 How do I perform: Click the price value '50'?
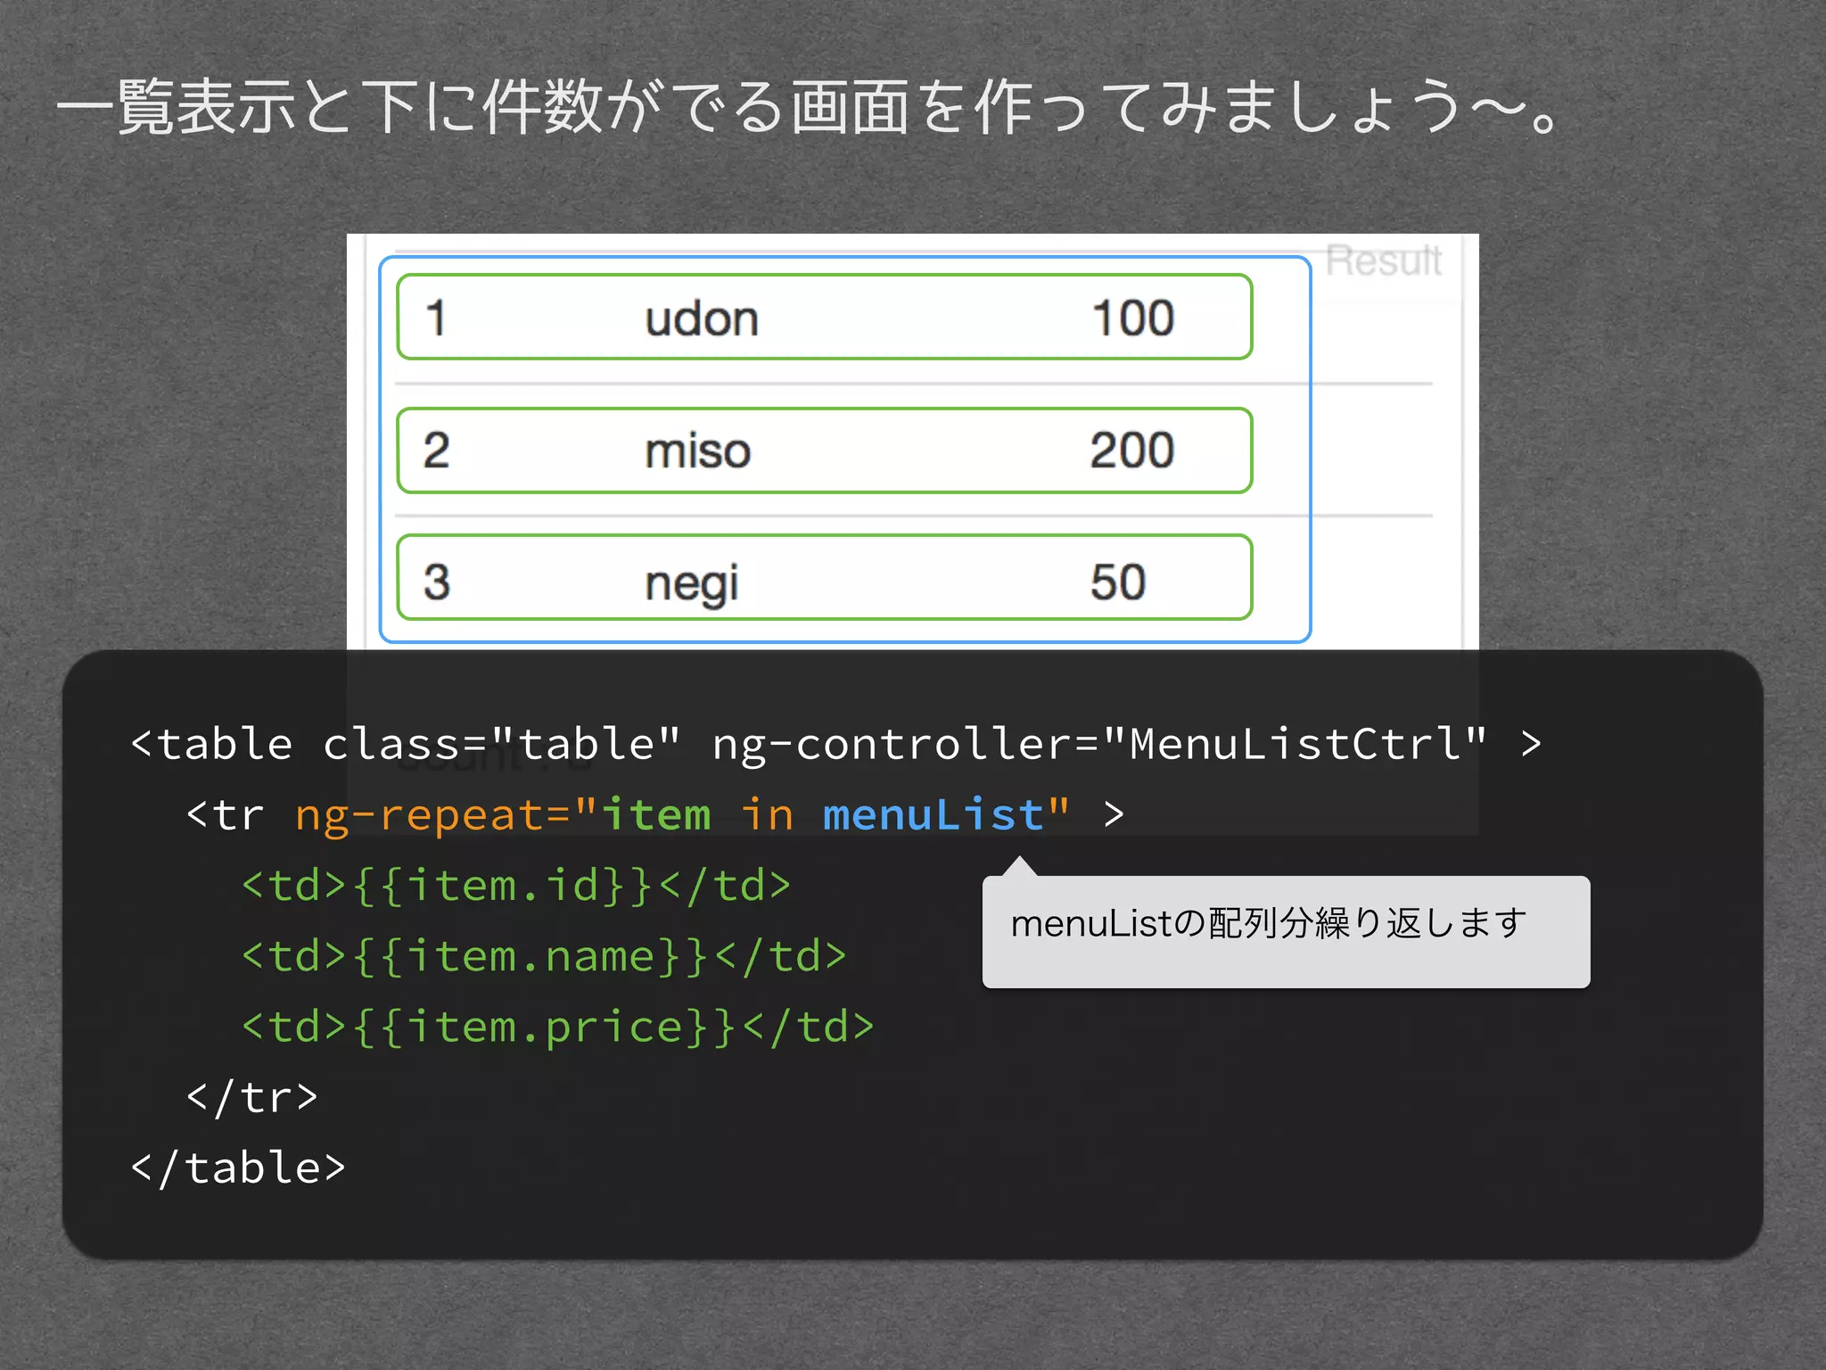(1117, 582)
